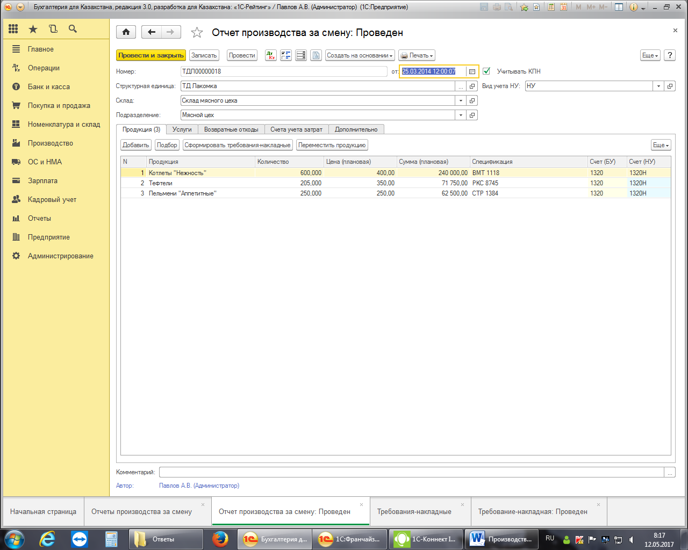Navigate back with the left arrow
The height and width of the screenshot is (550, 688).
pos(152,32)
